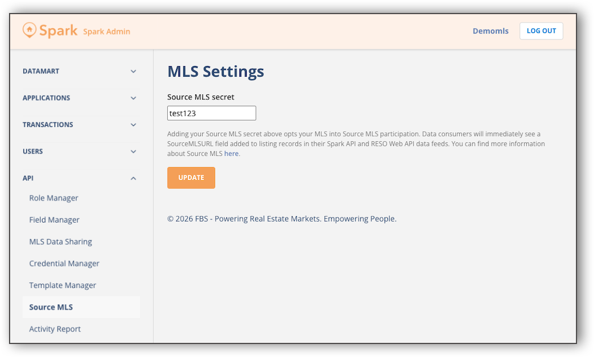Expand the Applications section chevron
The image size is (594, 357).
tap(133, 98)
